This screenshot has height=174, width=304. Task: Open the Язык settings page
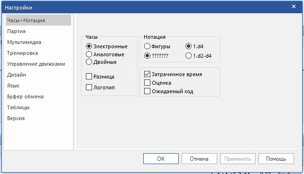38,86
